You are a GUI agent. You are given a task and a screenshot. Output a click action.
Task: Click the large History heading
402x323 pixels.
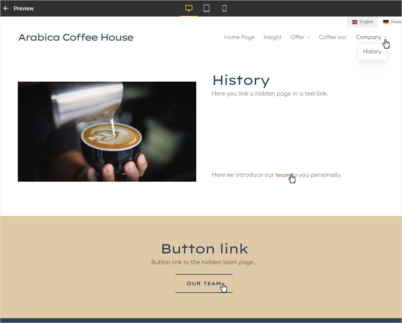241,80
